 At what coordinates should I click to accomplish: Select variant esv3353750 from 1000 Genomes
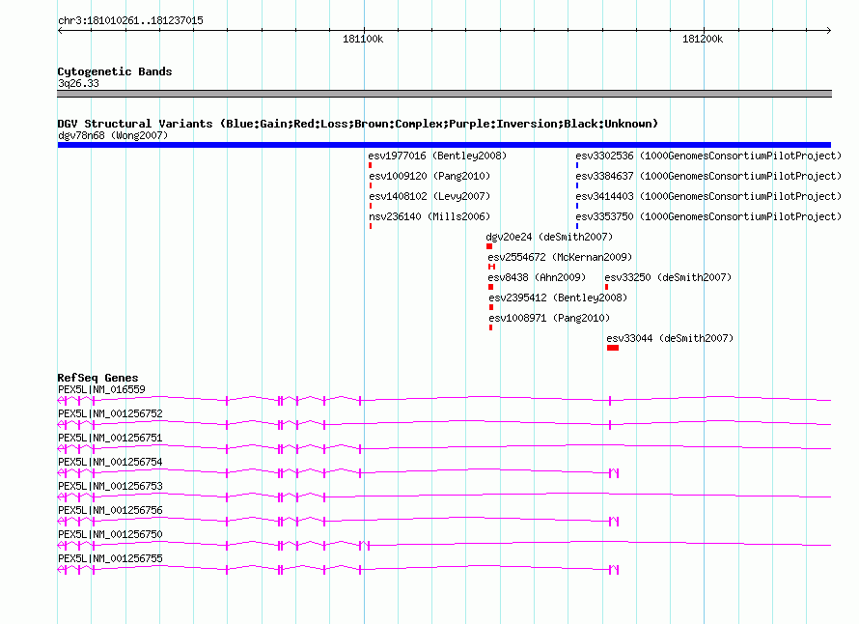708,216
